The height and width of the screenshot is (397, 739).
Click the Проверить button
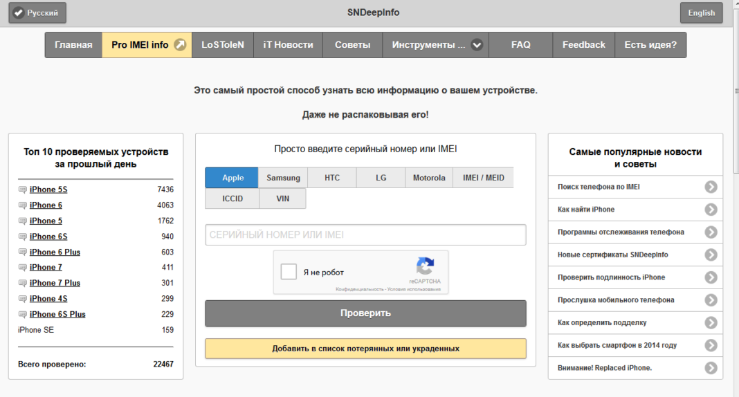365,313
